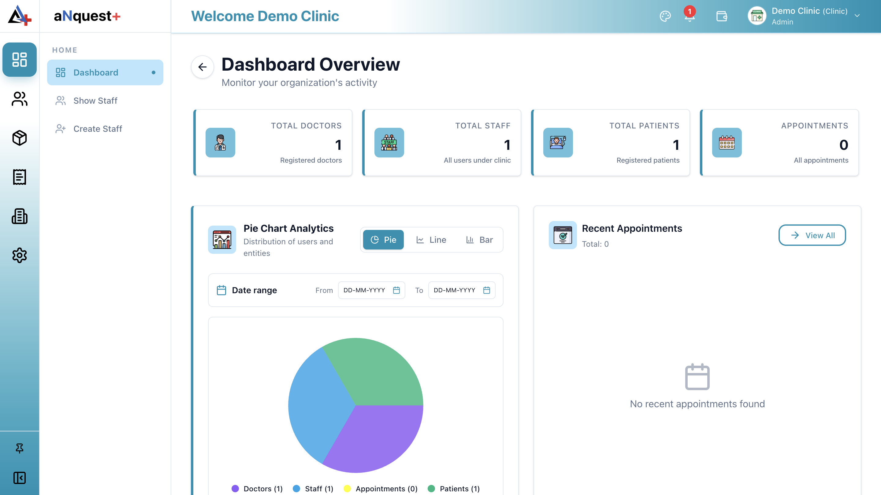Click the Recent Appointments icon
Viewport: 881px width, 495px height.
(x=563, y=235)
